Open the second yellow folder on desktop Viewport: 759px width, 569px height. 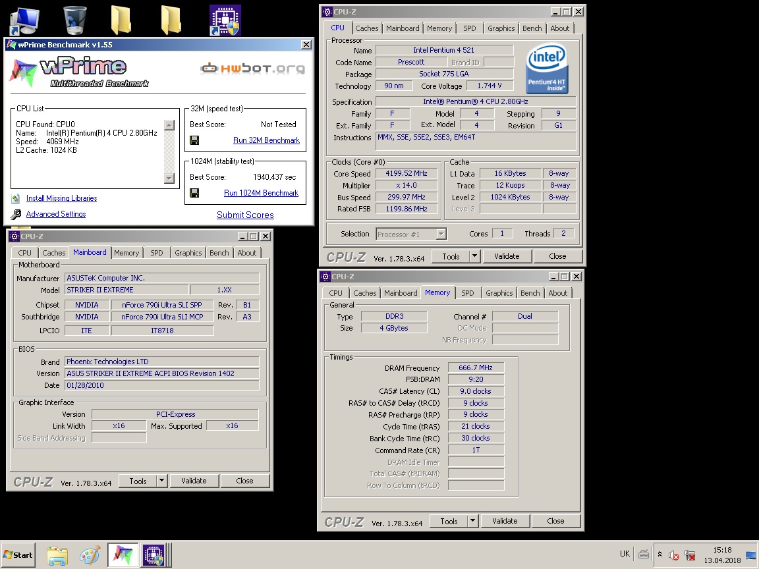[171, 20]
